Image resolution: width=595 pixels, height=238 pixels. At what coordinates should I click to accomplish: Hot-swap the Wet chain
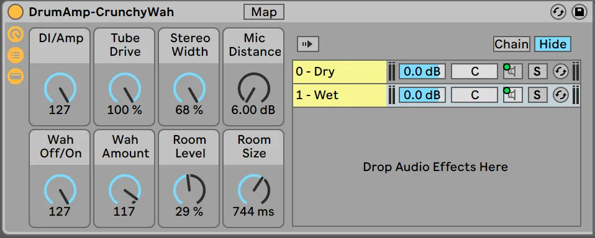click(x=560, y=95)
